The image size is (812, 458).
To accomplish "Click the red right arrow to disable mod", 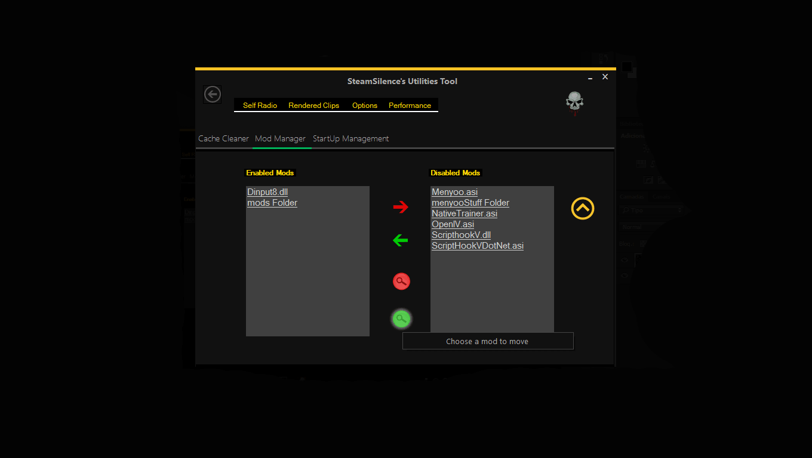I will point(401,207).
